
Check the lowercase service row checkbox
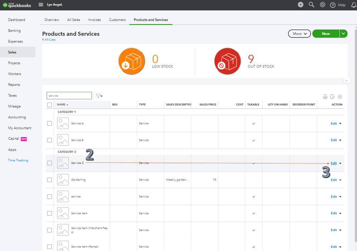pyautogui.click(x=49, y=197)
